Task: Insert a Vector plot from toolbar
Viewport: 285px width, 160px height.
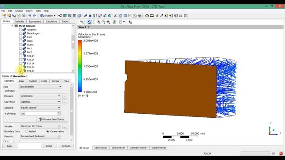Action: (60, 16)
